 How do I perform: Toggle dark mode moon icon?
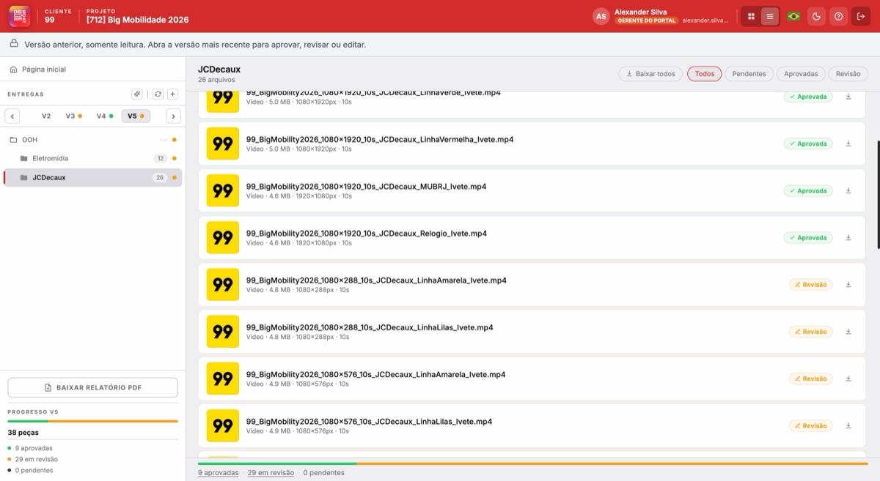tap(815, 16)
